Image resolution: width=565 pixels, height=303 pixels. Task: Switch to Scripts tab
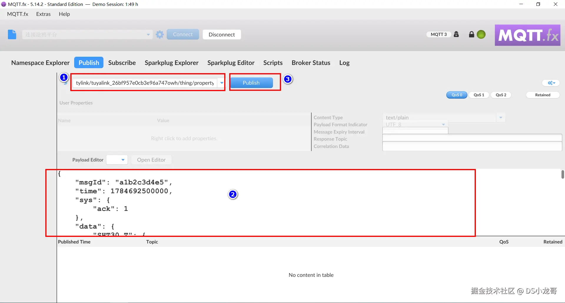273,63
